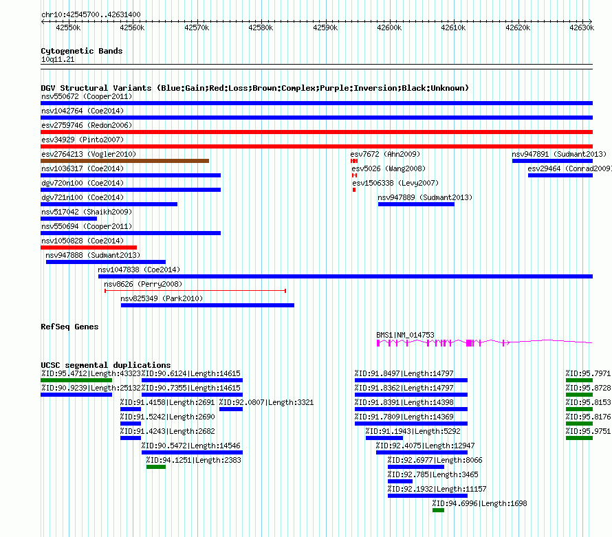Select the tiny red esv1506338 marker
612x537 pixels.
pos(354,190)
